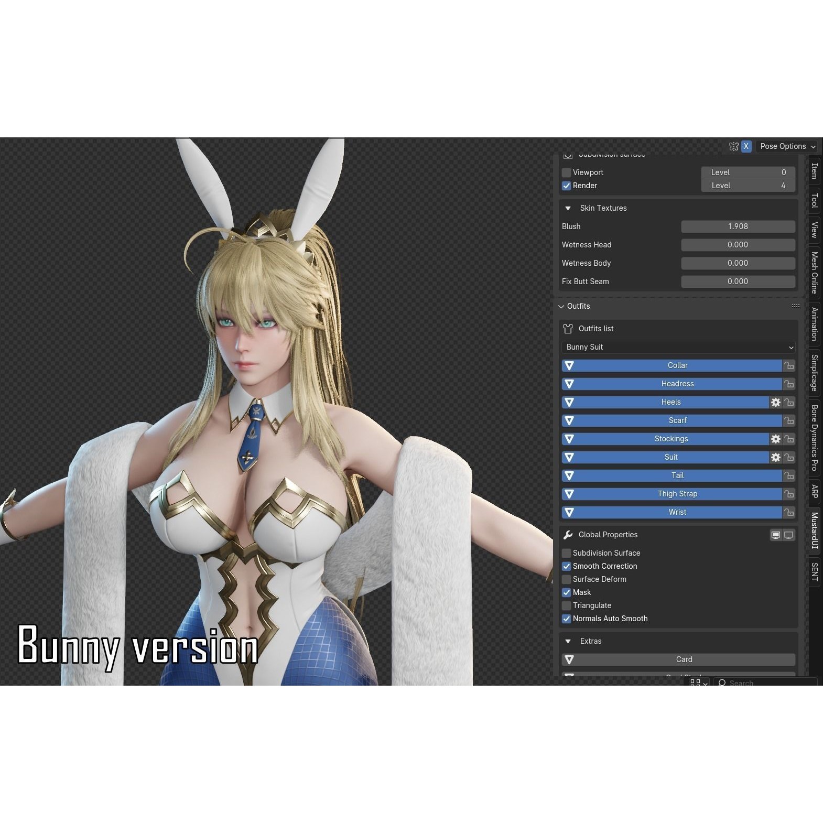Click the Render Level field showing 4

[x=749, y=186]
